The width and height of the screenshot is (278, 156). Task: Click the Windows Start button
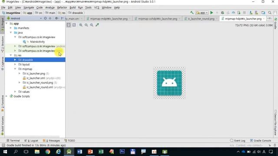(x=5, y=152)
